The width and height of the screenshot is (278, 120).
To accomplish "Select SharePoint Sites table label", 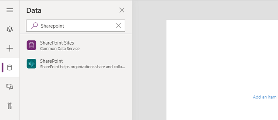I will click(x=57, y=43).
